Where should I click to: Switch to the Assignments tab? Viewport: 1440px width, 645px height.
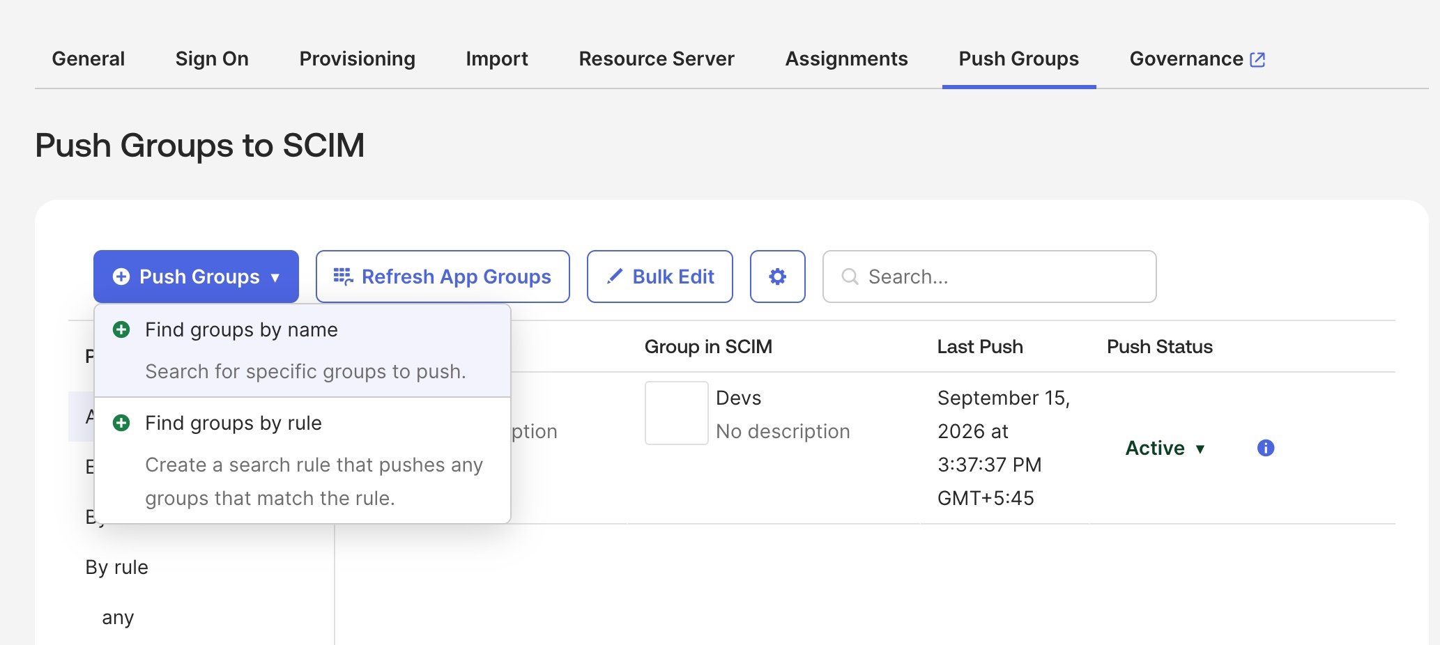click(x=846, y=59)
